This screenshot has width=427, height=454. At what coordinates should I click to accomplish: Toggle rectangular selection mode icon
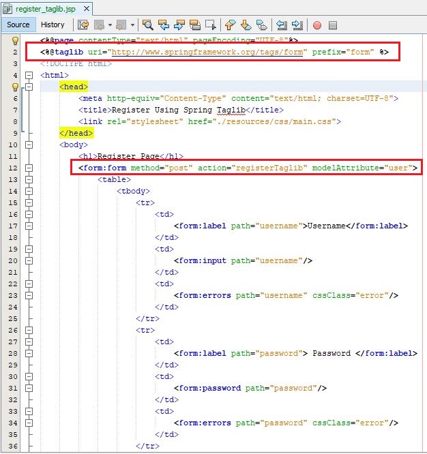211,25
